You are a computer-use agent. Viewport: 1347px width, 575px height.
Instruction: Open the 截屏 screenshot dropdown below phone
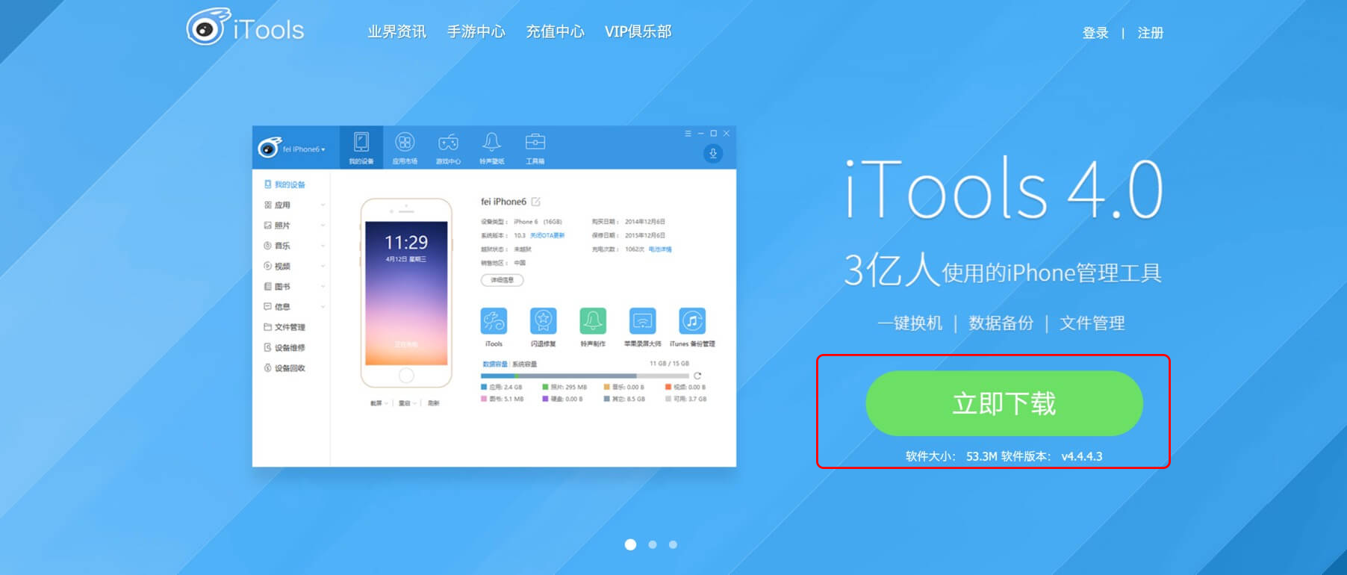379,403
